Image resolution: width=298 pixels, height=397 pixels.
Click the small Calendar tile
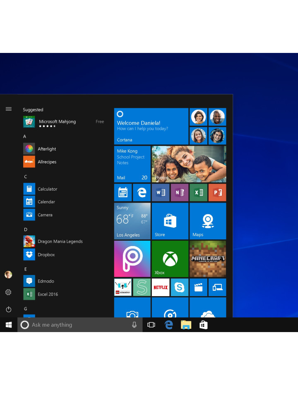tap(123, 192)
